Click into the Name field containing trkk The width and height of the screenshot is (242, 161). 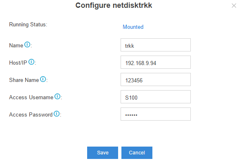click(156, 45)
